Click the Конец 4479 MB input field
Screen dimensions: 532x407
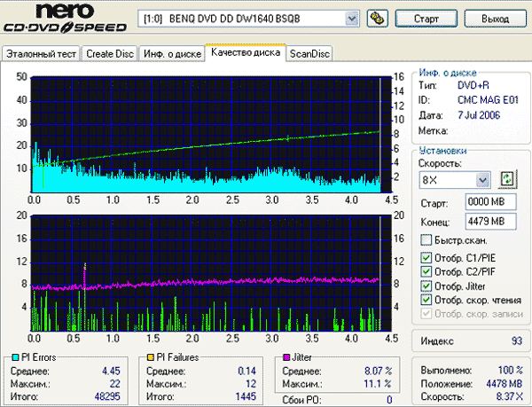pos(491,222)
